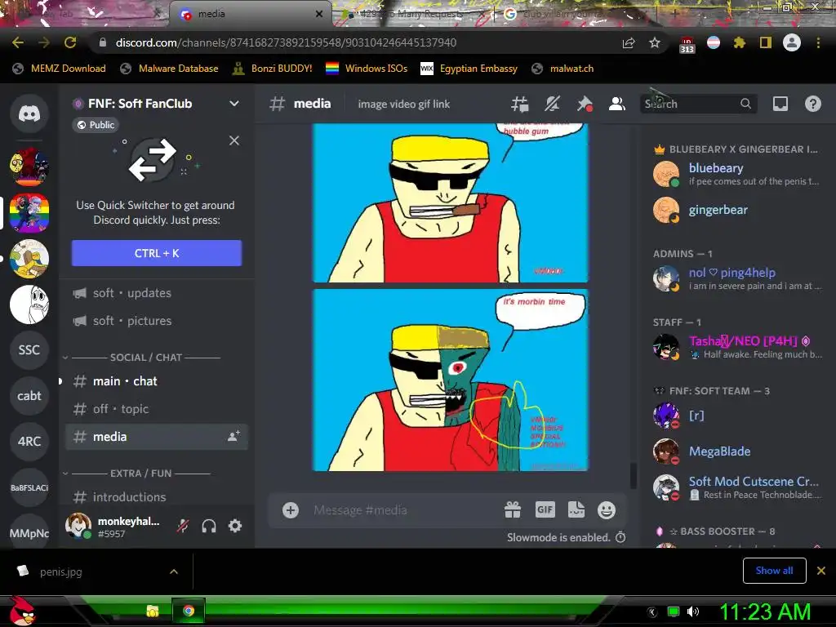The height and width of the screenshot is (627, 836).
Task: Click monkeyhal user avatar
Action: tap(78, 526)
